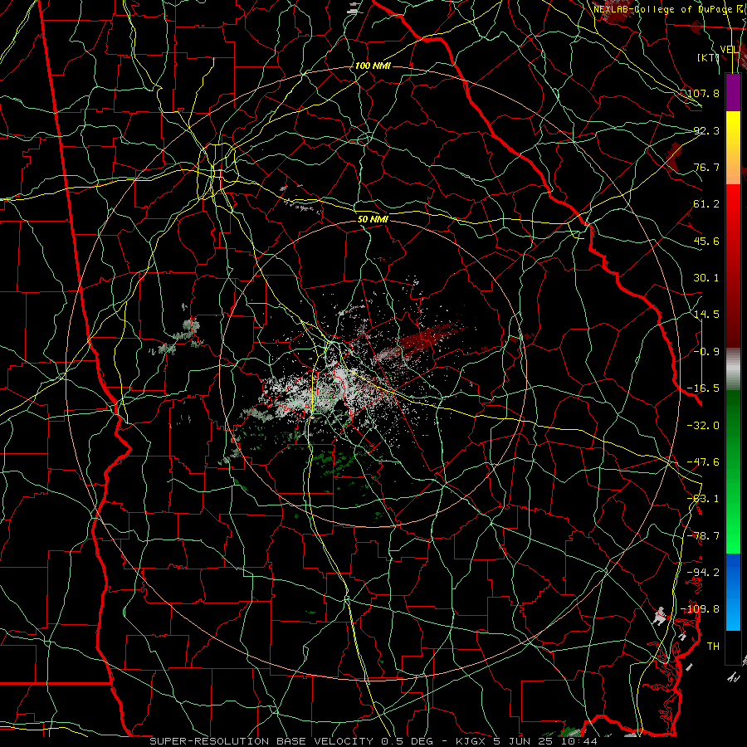
Task: Click the [KT] units label
Action: [x=709, y=57]
